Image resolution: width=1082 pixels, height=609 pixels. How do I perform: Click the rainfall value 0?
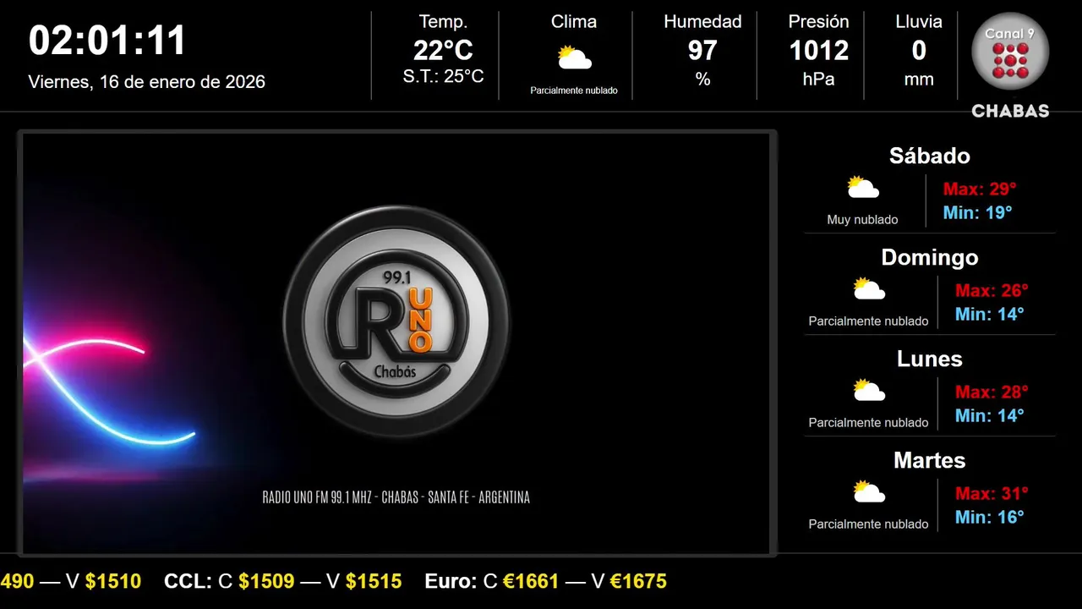919,51
